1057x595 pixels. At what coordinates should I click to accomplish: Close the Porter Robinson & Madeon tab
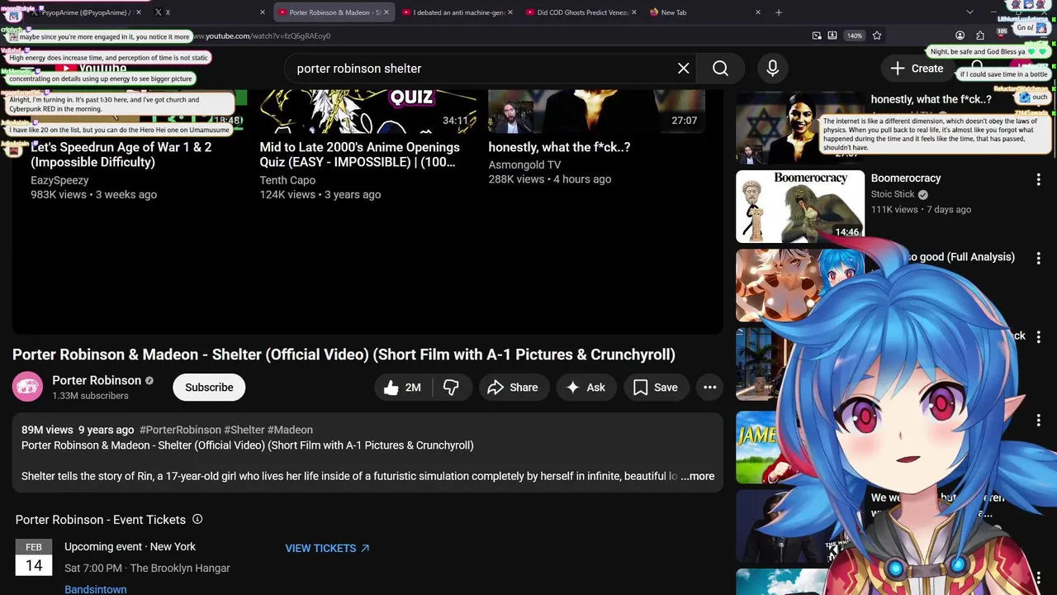point(387,12)
